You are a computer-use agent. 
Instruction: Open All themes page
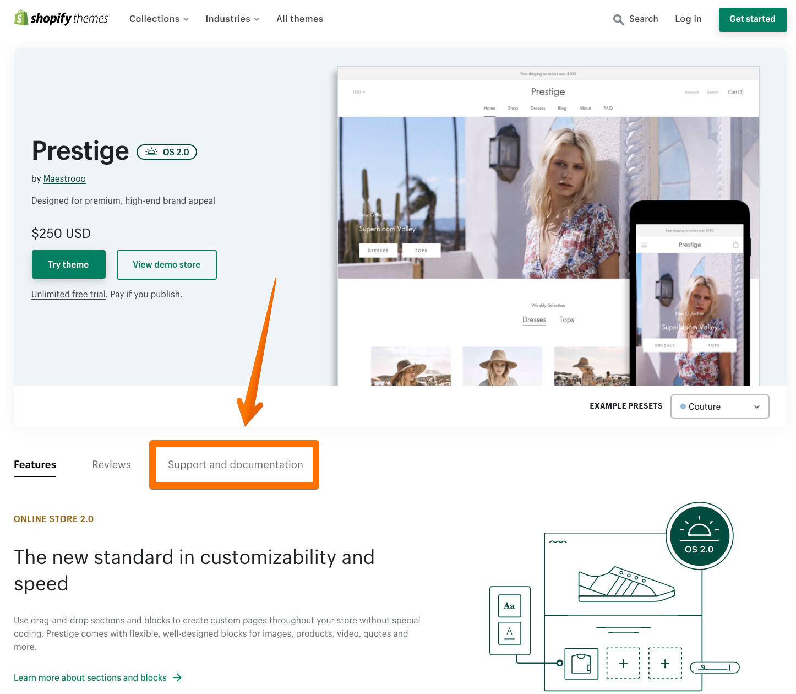tap(299, 19)
